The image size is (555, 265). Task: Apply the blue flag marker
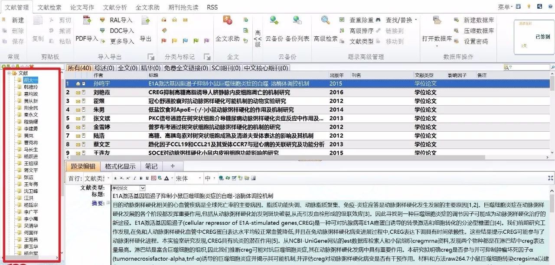[x=185, y=41]
